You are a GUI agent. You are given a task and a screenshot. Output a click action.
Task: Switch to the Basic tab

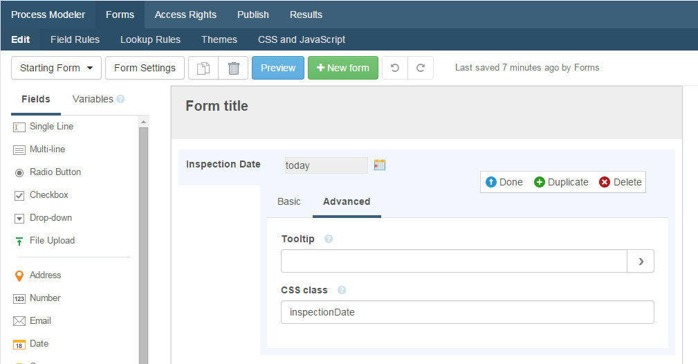point(289,201)
